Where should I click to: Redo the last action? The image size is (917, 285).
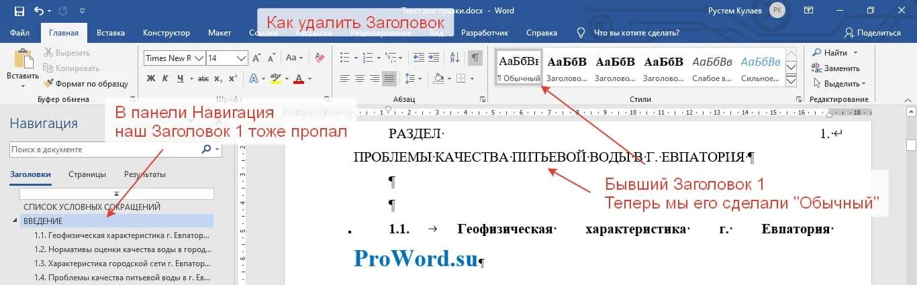tap(63, 11)
